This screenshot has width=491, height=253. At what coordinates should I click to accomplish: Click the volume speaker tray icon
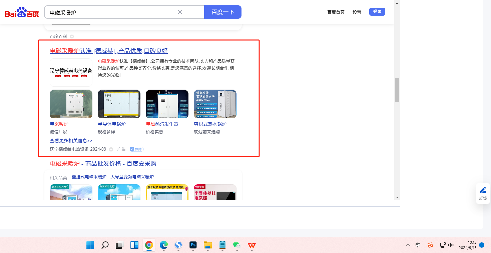pyautogui.click(x=451, y=245)
